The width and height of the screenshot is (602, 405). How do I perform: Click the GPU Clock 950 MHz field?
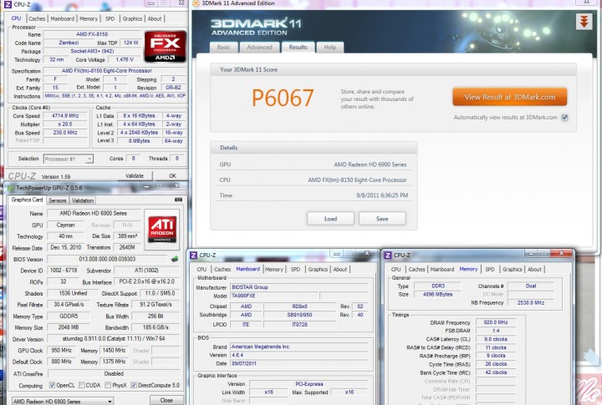[61, 350]
